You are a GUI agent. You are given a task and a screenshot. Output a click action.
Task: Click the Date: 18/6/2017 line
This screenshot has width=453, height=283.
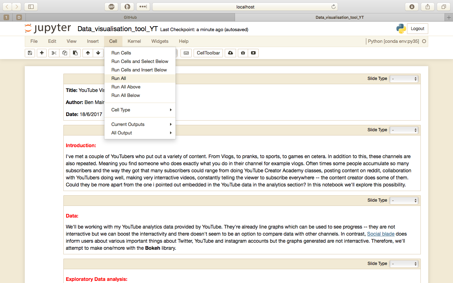(x=84, y=114)
